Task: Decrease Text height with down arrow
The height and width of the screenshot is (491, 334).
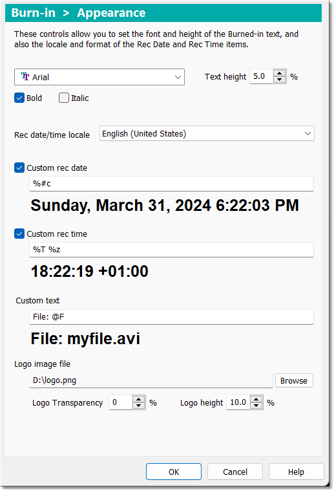Action: tap(279, 80)
